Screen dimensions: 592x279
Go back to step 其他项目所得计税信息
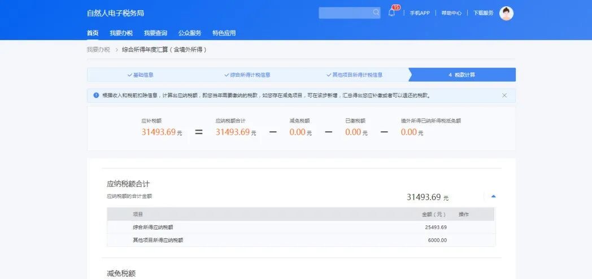355,75
